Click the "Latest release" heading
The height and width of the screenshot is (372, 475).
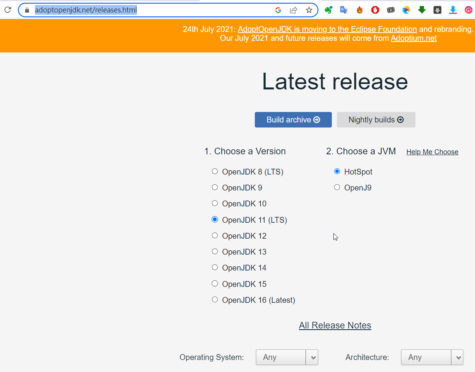335,82
